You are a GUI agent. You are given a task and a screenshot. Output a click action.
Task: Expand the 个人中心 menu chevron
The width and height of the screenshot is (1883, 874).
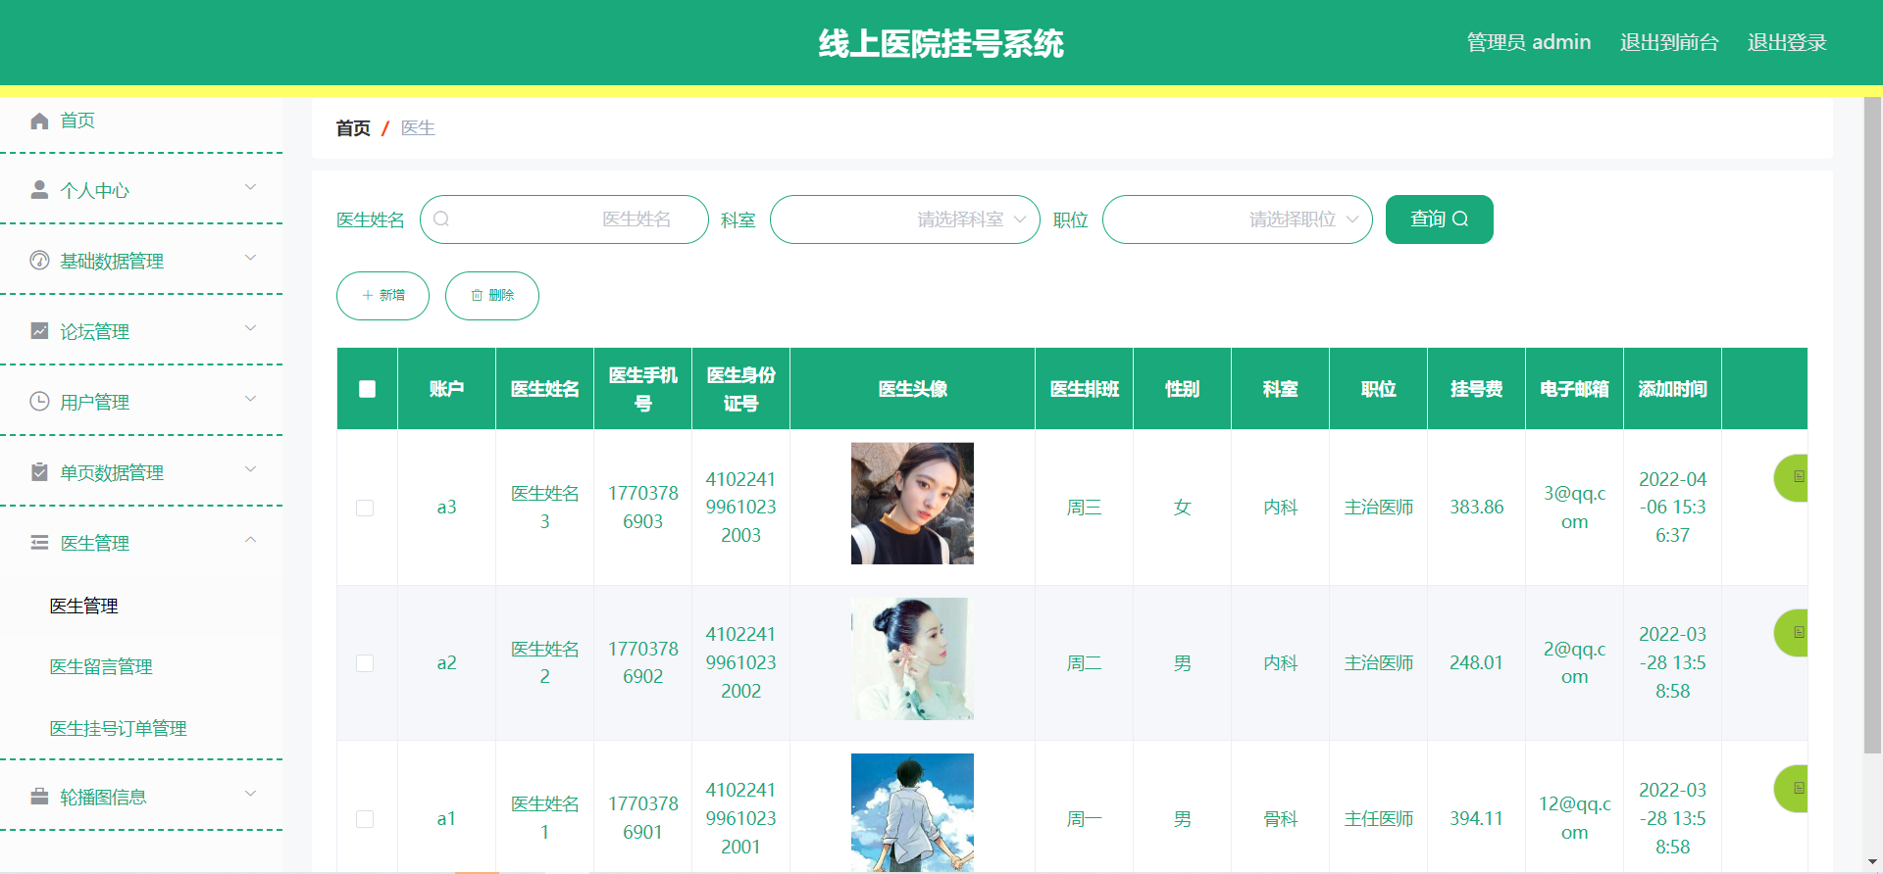point(250,187)
